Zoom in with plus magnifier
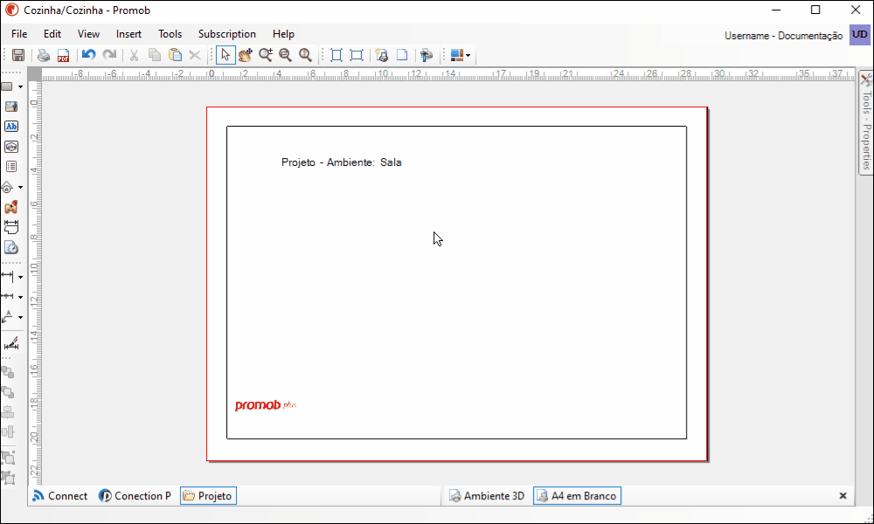The width and height of the screenshot is (874, 524). 266,55
